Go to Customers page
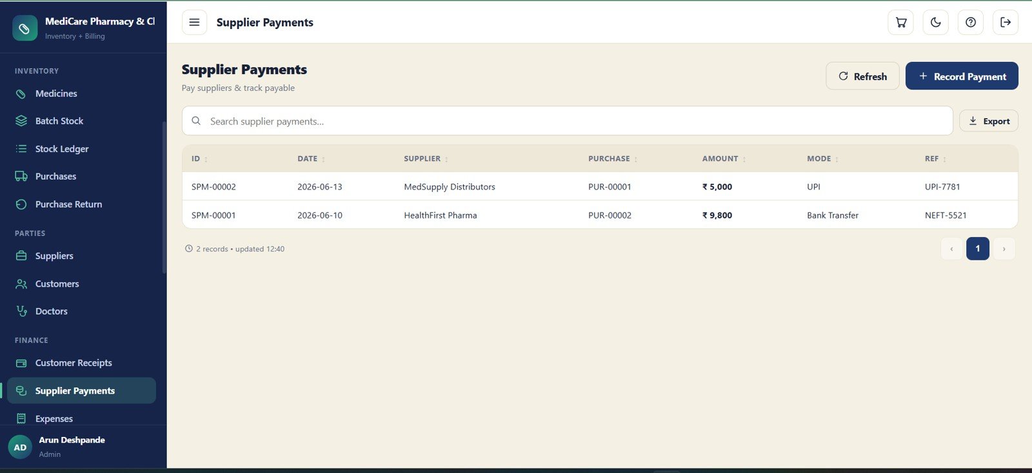Viewport: 1032px width, 473px height. (x=81, y=284)
